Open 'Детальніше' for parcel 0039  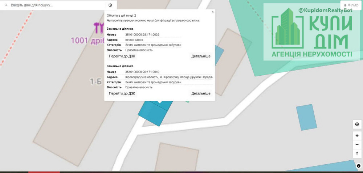pos(201,56)
